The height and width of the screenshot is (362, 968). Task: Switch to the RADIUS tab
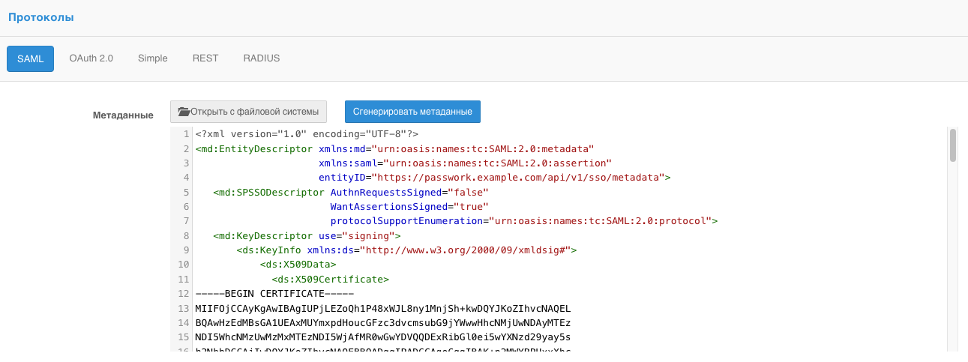coord(261,58)
